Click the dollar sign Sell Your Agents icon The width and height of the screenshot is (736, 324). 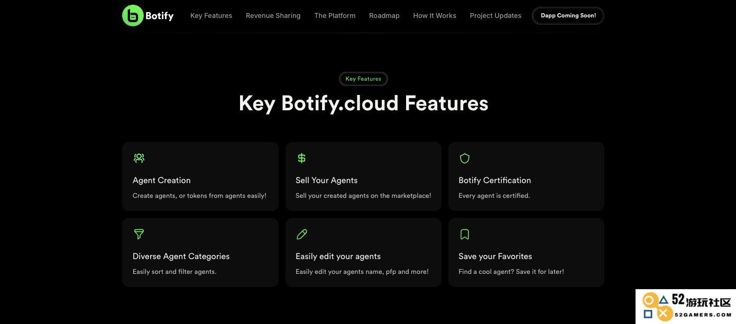pos(301,158)
